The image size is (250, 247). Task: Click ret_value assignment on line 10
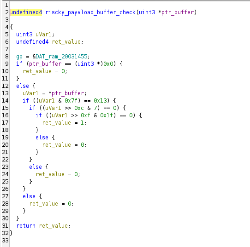pos(37,71)
